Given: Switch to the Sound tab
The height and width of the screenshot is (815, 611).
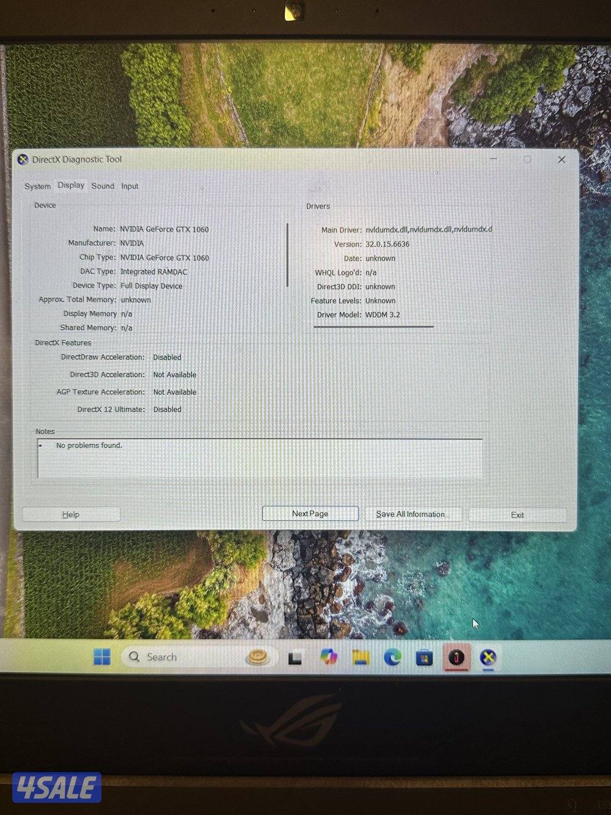Looking at the screenshot, I should [x=103, y=186].
